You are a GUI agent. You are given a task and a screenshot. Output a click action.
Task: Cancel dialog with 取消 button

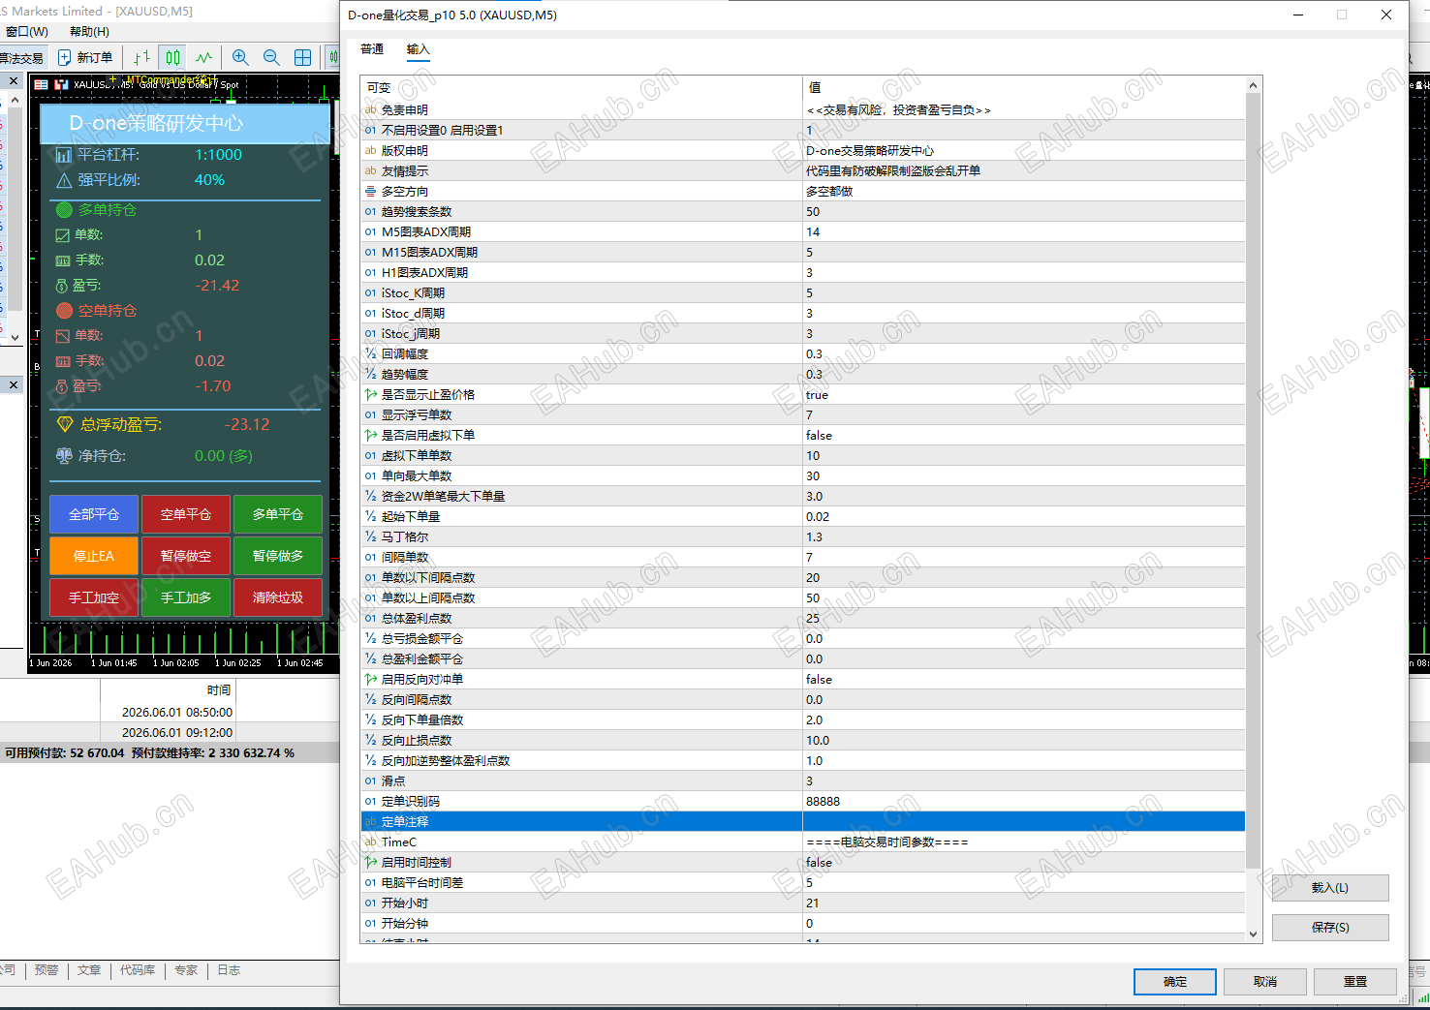pos(1265,982)
